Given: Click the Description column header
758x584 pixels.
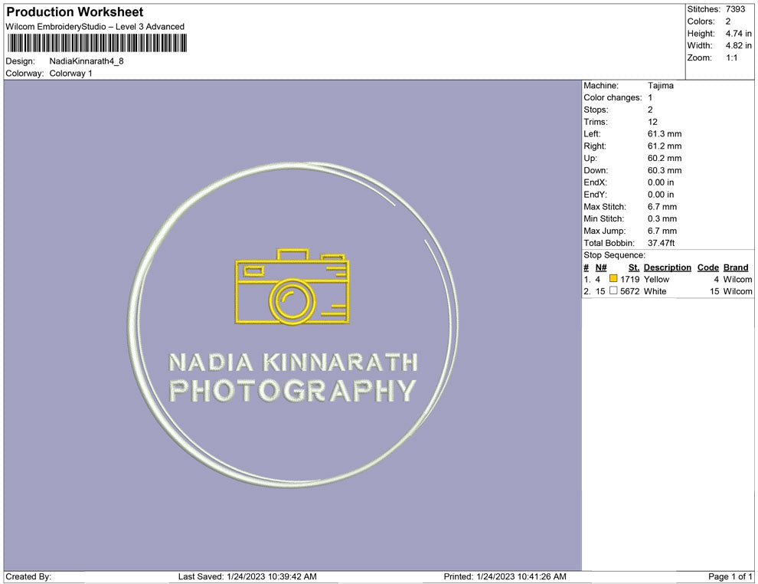Looking at the screenshot, I should tap(667, 267).
